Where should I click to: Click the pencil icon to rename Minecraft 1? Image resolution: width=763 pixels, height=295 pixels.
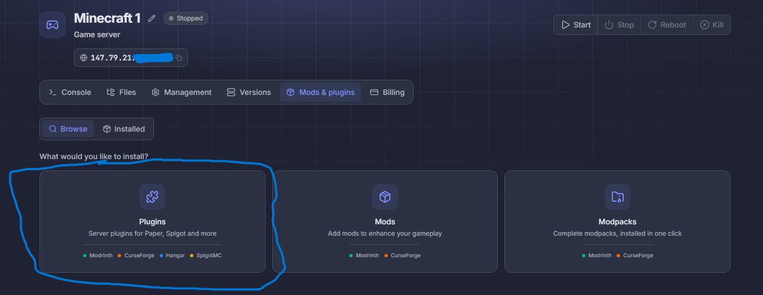(x=152, y=18)
